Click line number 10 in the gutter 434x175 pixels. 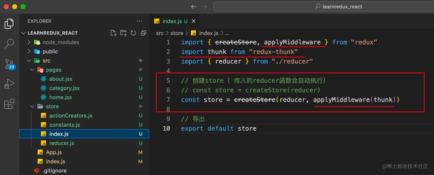tap(167, 128)
